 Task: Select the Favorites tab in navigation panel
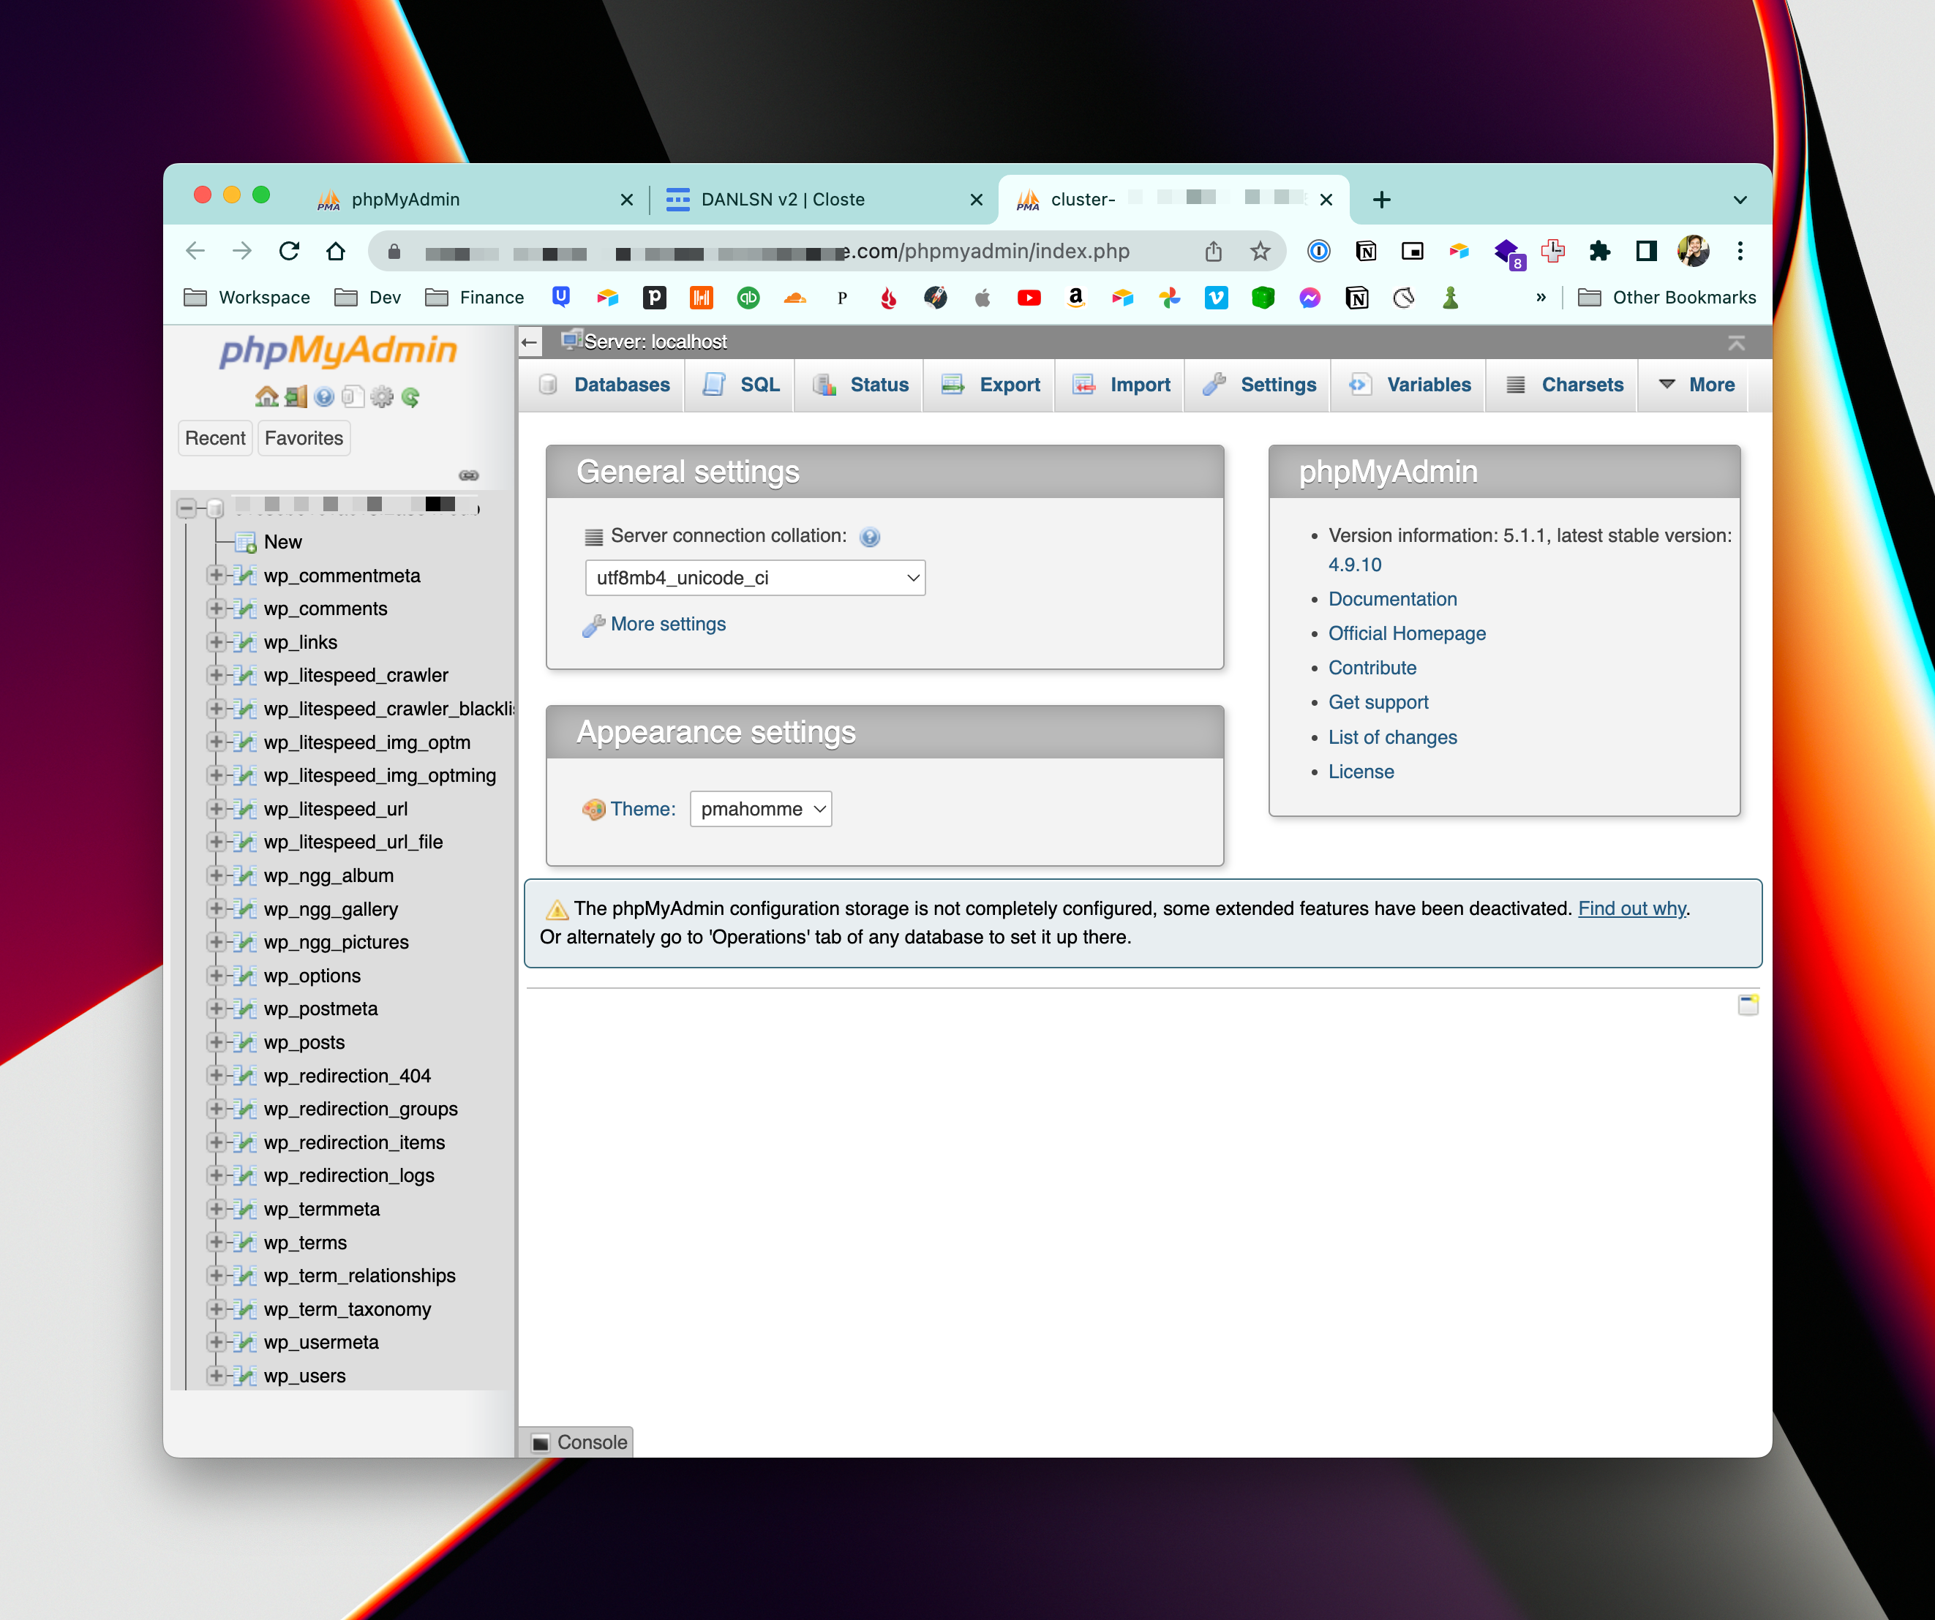point(304,438)
